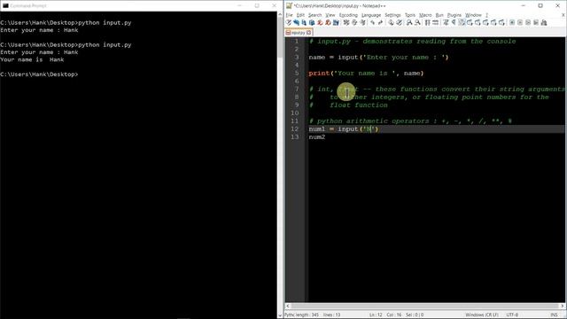Open the Edit menu
The image size is (567, 319).
point(300,15)
